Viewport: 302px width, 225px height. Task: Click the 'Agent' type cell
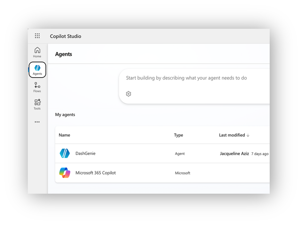coord(180,154)
